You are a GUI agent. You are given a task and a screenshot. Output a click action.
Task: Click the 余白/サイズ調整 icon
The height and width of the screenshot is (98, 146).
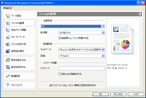click(8, 30)
